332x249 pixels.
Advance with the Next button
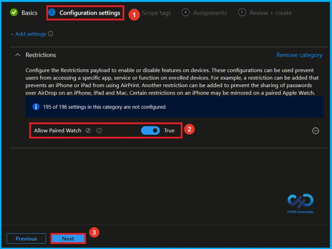tap(67, 238)
